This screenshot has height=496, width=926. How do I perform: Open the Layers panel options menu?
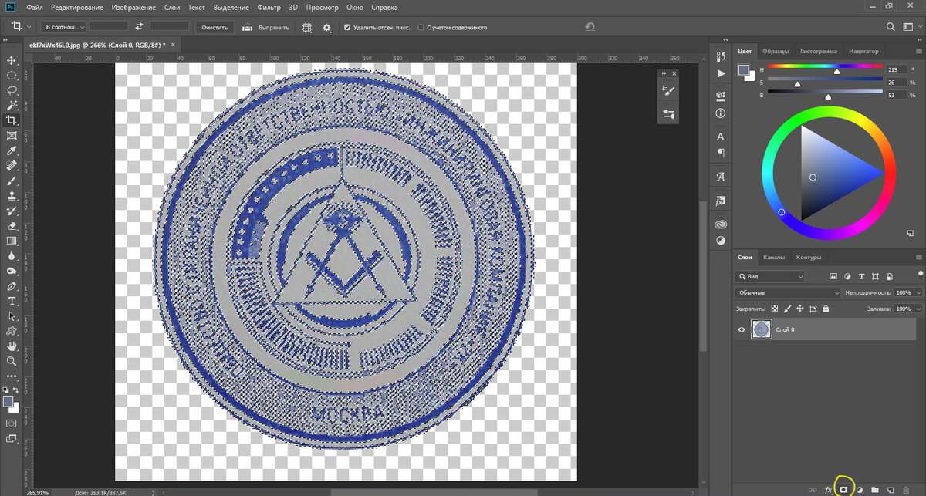[x=918, y=257]
